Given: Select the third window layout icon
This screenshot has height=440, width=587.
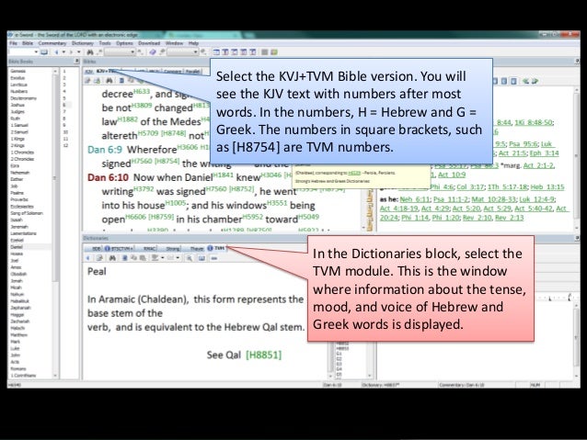Looking at the screenshot, I should 235,52.
